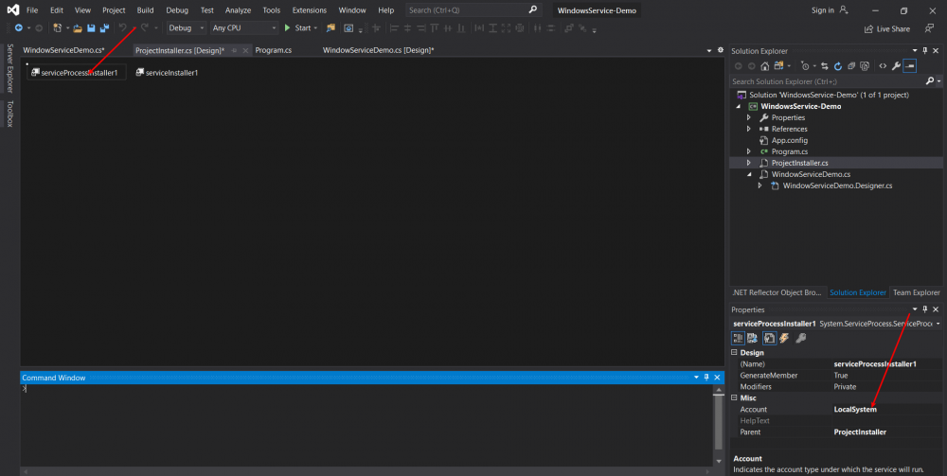Image resolution: width=947 pixels, height=476 pixels.
Task: Click the Pending Changes Filter clock icon
Action: coord(804,66)
